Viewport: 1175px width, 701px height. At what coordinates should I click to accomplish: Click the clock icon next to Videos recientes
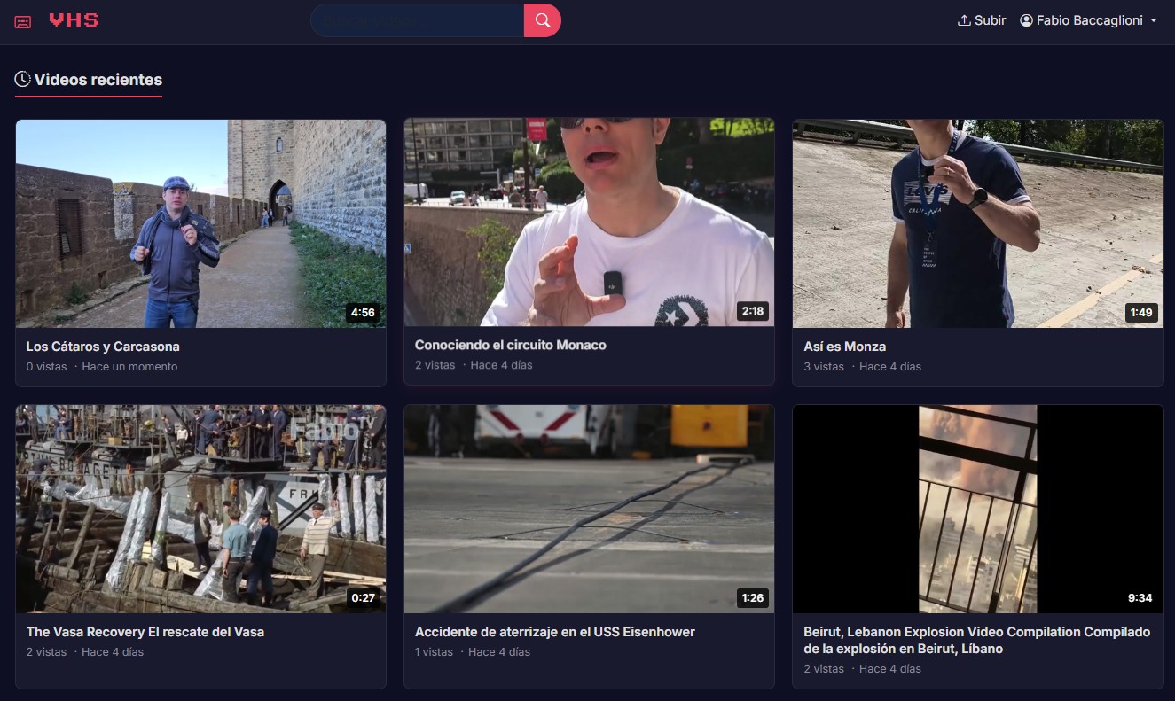(x=22, y=80)
